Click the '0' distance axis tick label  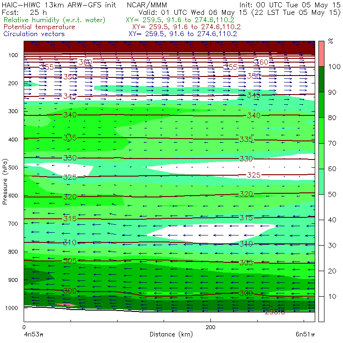(24, 327)
